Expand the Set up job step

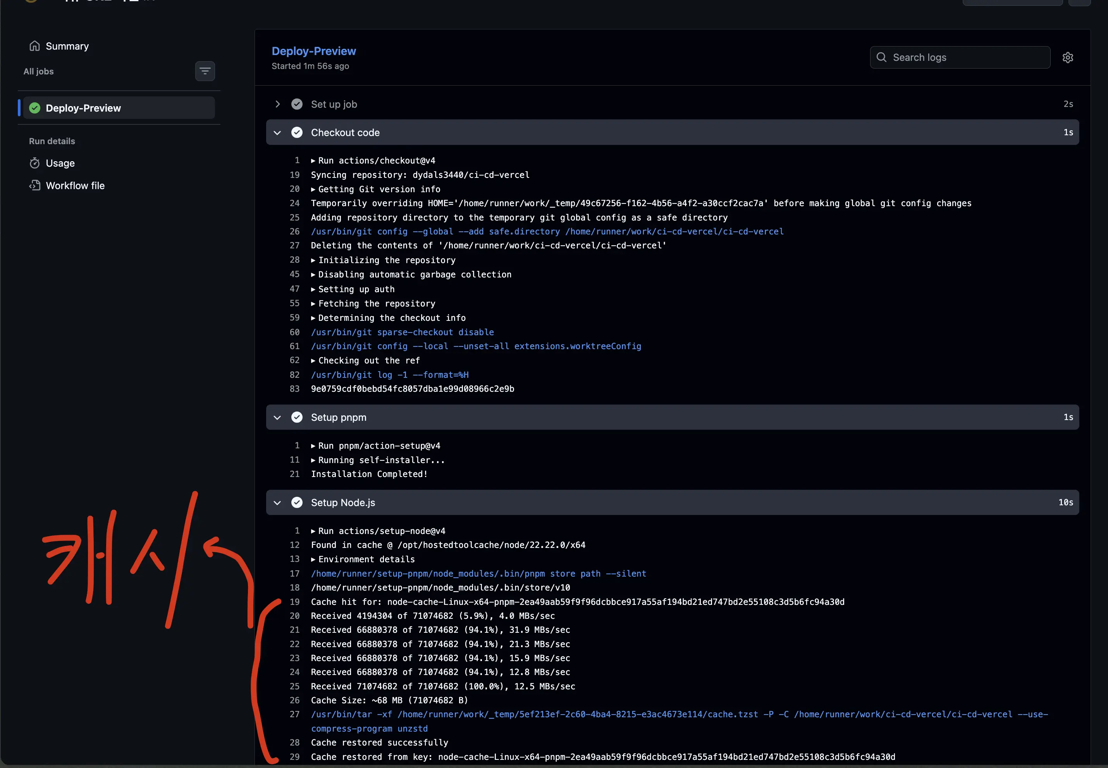point(278,104)
